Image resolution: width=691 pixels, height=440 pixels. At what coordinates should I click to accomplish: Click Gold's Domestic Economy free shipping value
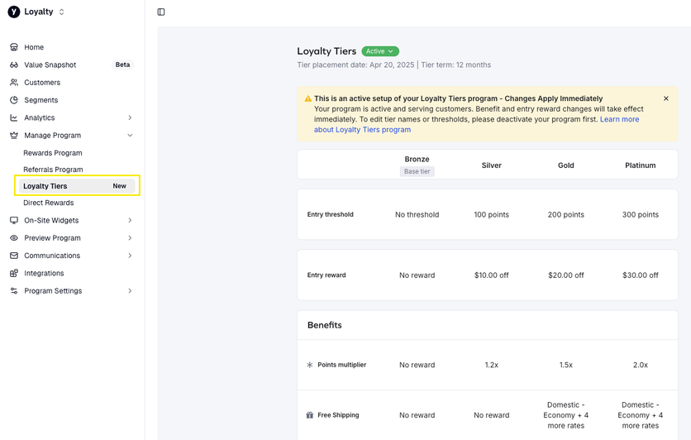(566, 415)
